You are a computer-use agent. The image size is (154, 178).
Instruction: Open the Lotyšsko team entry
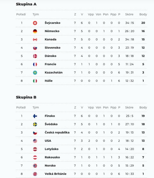(51, 149)
